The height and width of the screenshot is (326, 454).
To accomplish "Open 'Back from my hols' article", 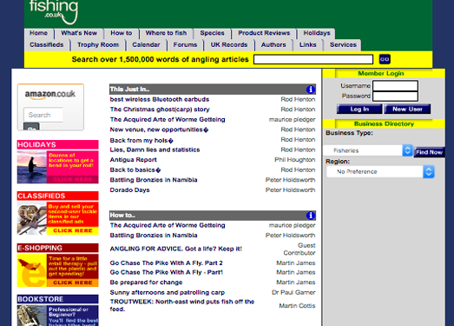I will coord(141,140).
